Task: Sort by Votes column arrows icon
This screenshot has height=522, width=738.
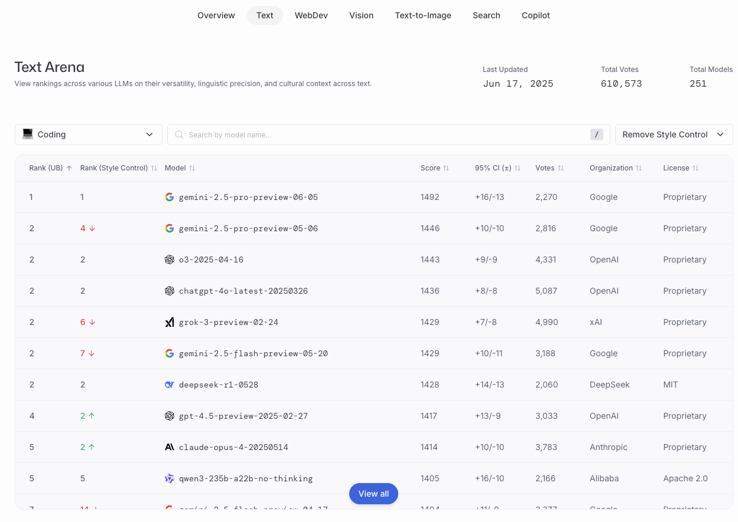Action: point(561,168)
